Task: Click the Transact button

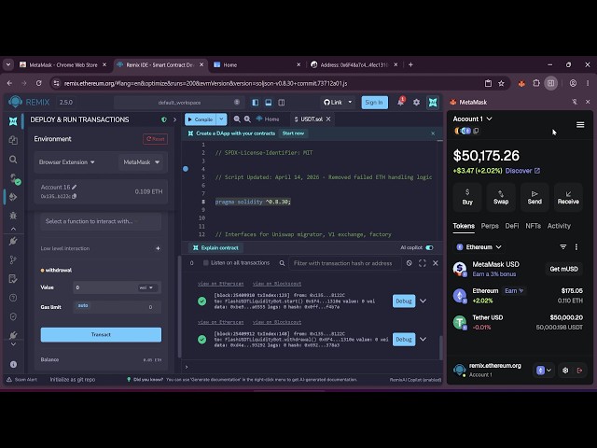Action: pyautogui.click(x=101, y=334)
